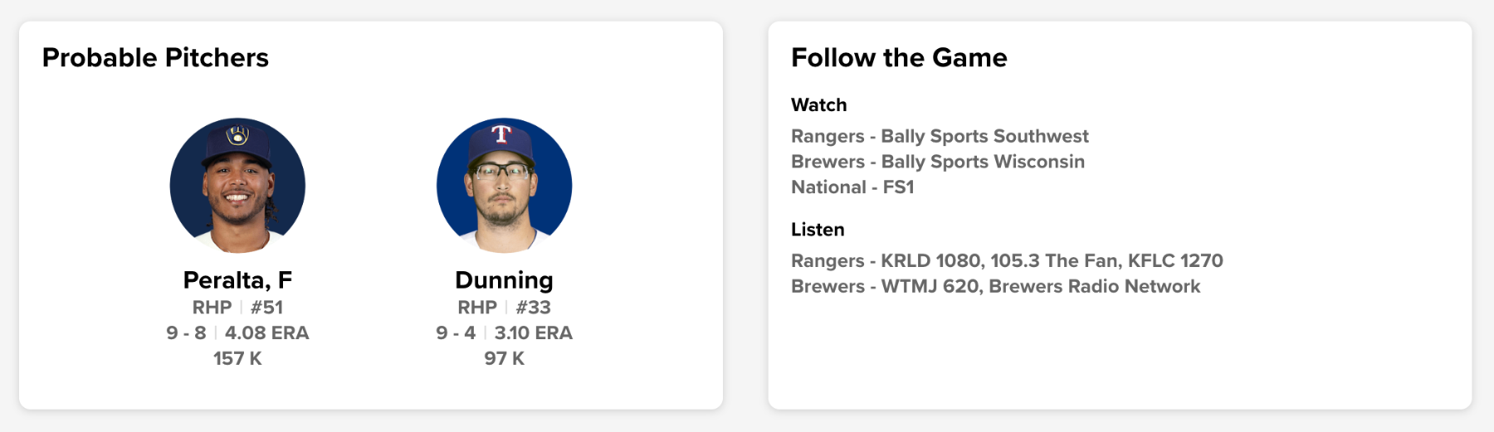Click the Follow the Game heading
The width and height of the screenshot is (1494, 432).
click(899, 58)
